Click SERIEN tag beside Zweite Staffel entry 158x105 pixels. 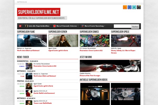pyautogui.click(x=22, y=93)
